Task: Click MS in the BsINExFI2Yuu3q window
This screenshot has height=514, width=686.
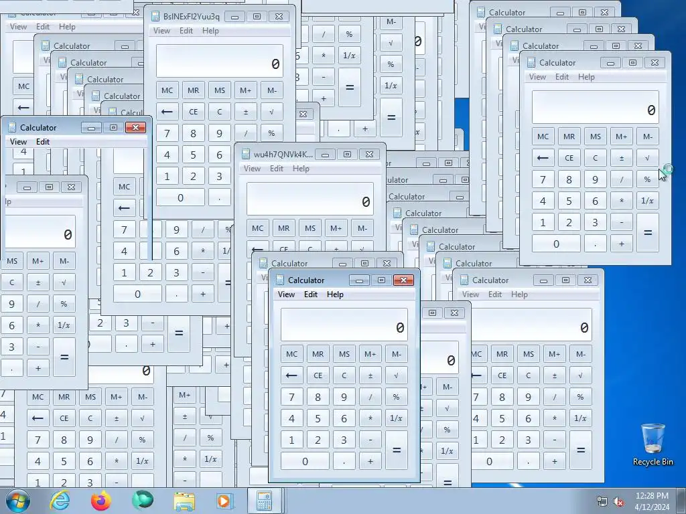Action: coord(220,90)
